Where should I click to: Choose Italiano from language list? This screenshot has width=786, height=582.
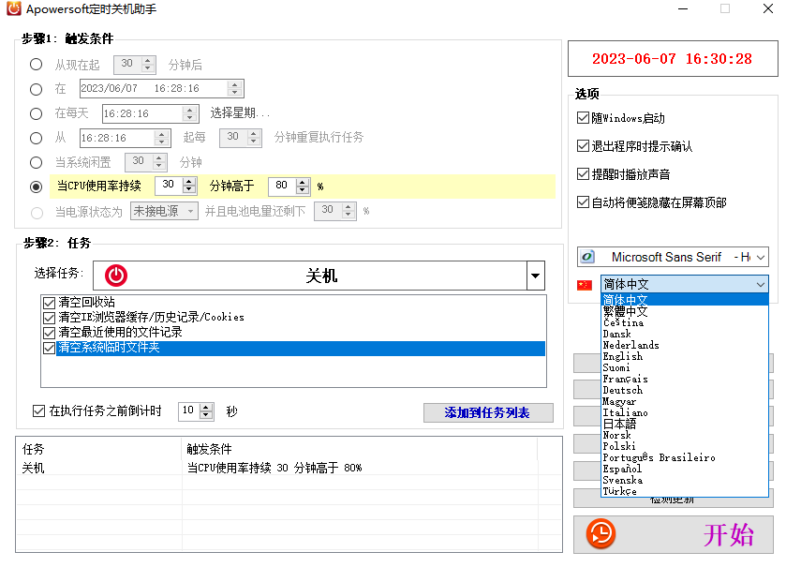[x=685, y=413]
